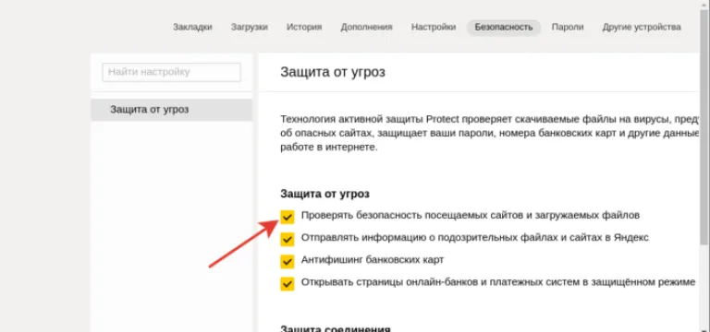
Task: Click the bold Защита от угроз section title
Action: (x=324, y=194)
